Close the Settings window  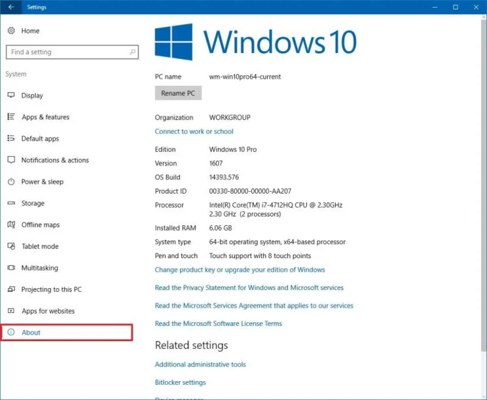click(x=476, y=7)
